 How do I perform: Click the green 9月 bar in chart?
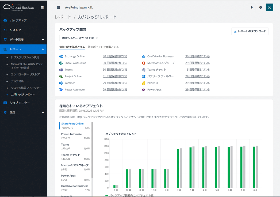[x=114, y=187]
